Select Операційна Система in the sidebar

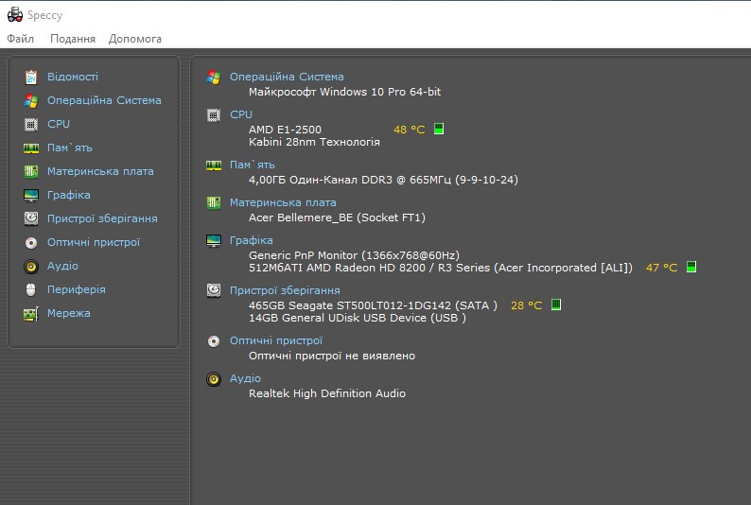point(104,100)
